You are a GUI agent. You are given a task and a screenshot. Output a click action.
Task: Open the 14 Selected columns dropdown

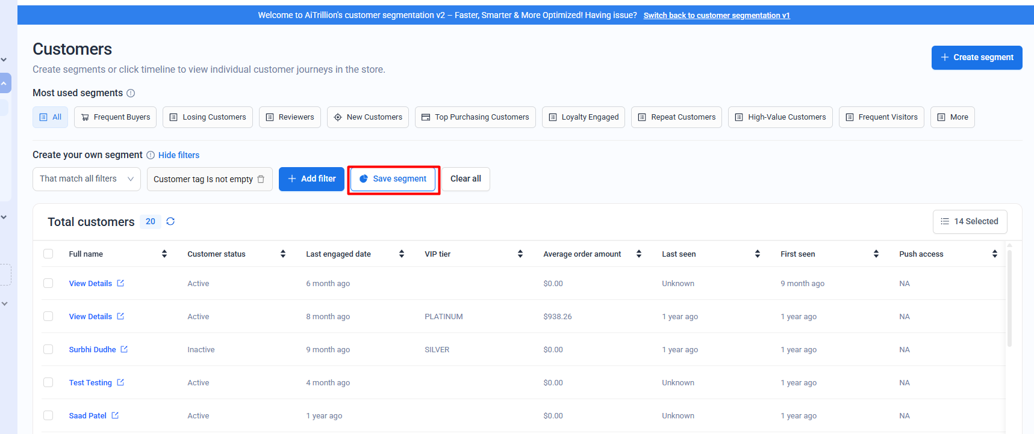point(970,222)
